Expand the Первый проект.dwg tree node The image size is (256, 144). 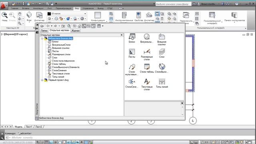point(42,80)
